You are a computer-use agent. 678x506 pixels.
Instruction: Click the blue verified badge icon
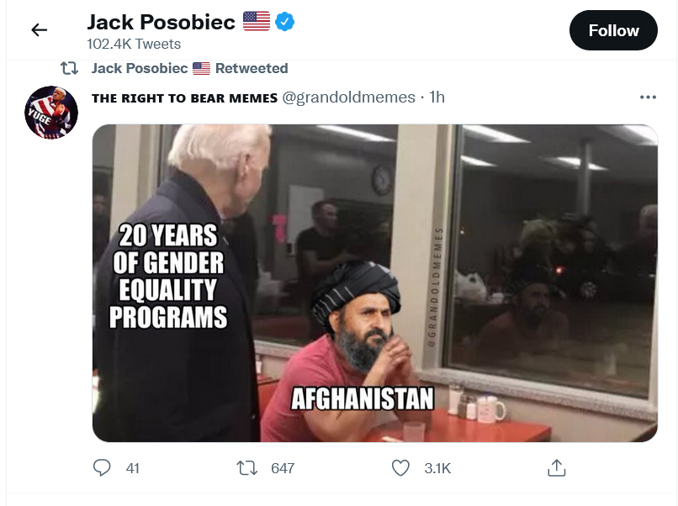tap(284, 22)
